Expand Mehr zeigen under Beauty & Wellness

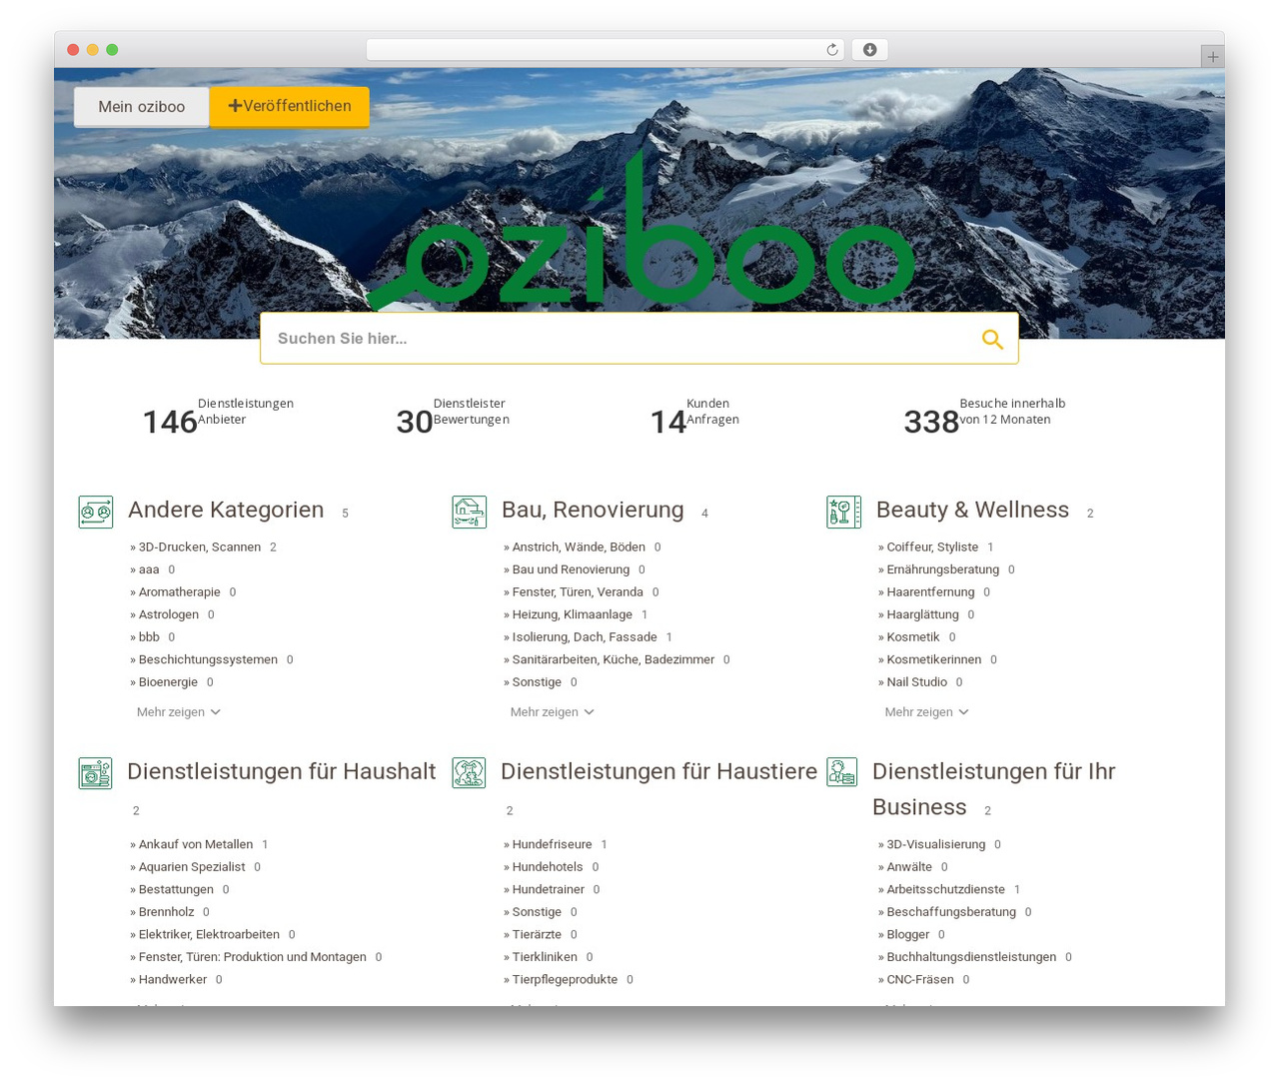927,712
